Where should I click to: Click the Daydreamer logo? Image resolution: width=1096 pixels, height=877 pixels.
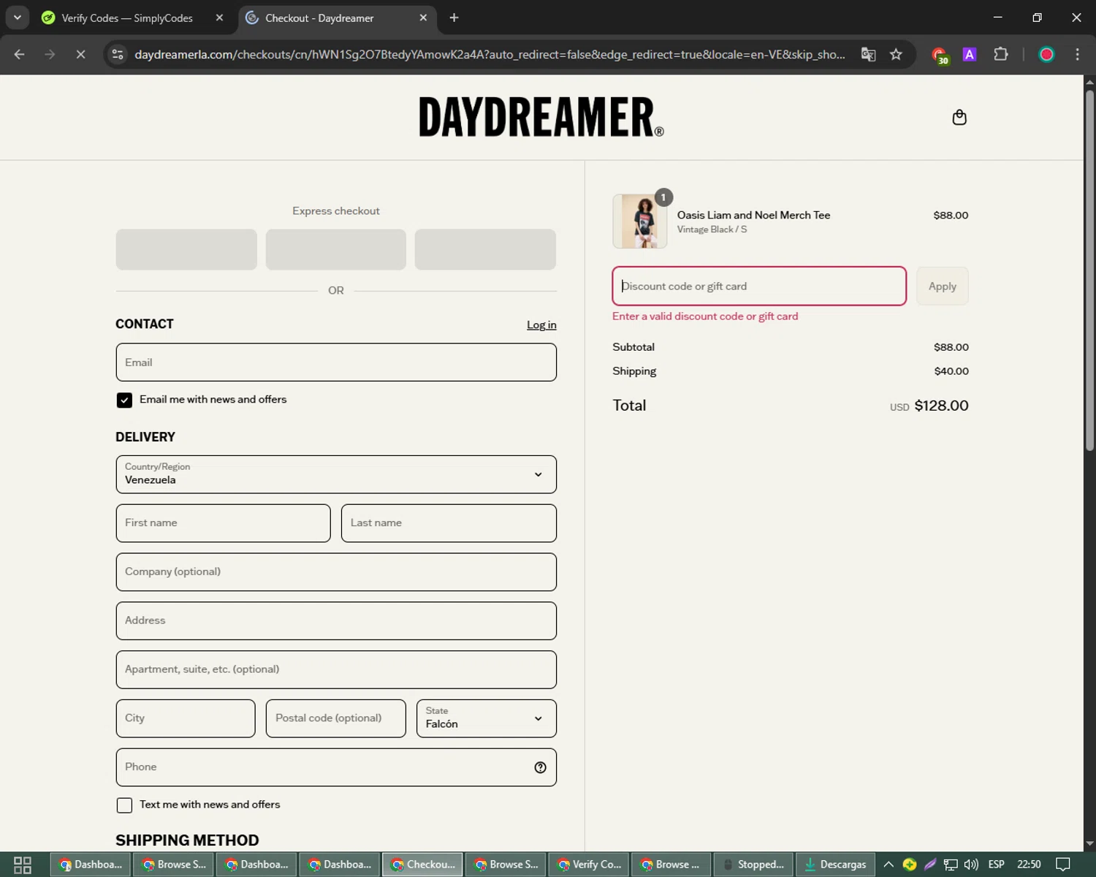pyautogui.click(x=541, y=117)
